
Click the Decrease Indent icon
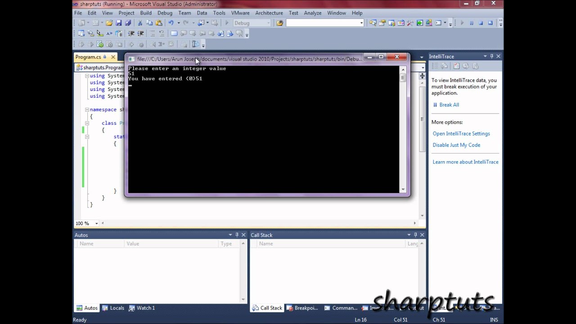(x=131, y=34)
